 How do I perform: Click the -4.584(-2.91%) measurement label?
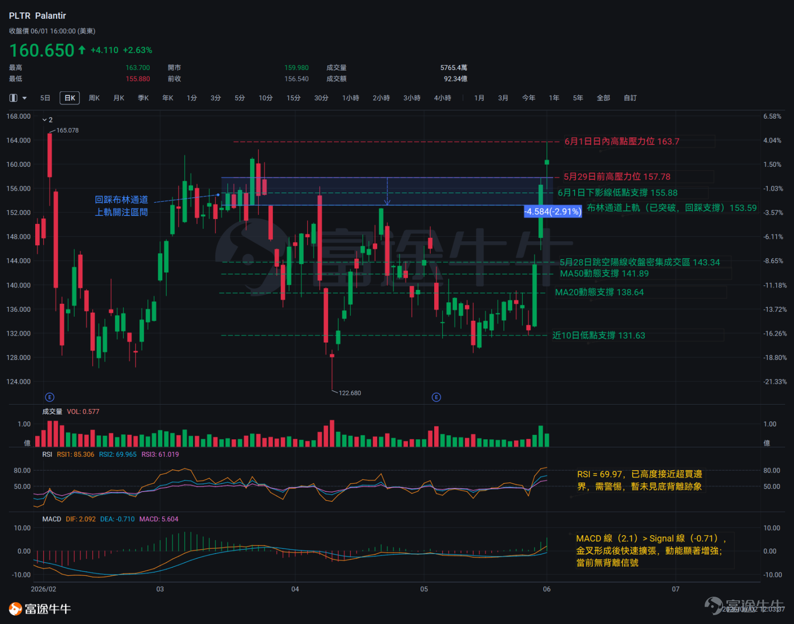coord(553,211)
